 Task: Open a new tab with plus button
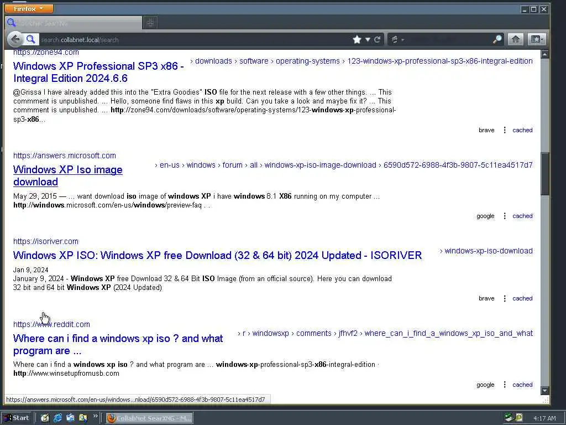pyautogui.click(x=150, y=23)
